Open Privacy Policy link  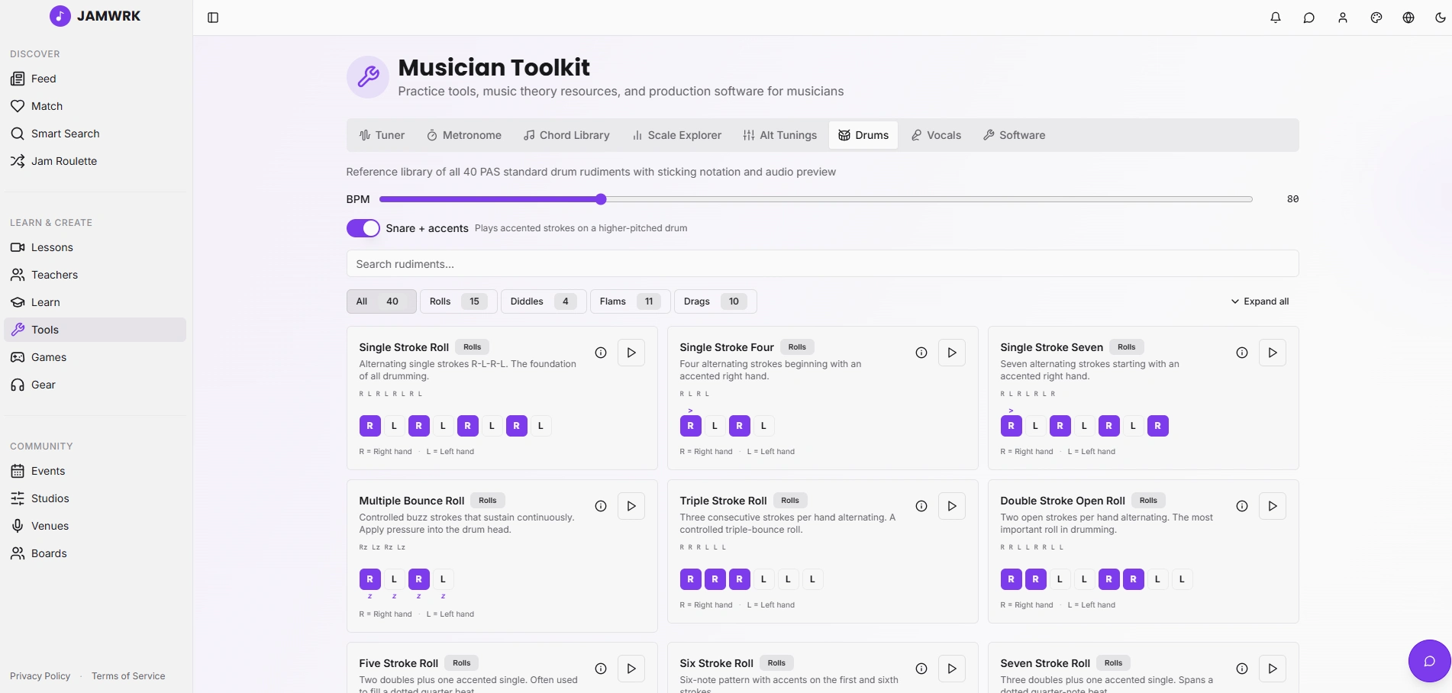coord(40,676)
